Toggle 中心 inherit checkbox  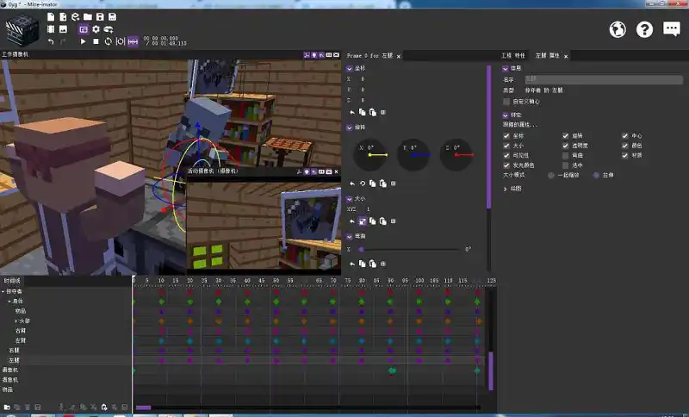[x=625, y=136]
